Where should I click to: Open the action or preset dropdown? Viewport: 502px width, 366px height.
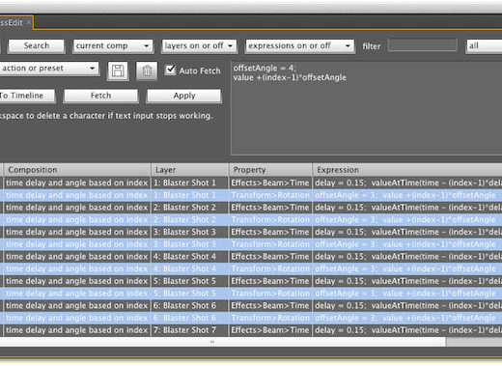pos(49,69)
